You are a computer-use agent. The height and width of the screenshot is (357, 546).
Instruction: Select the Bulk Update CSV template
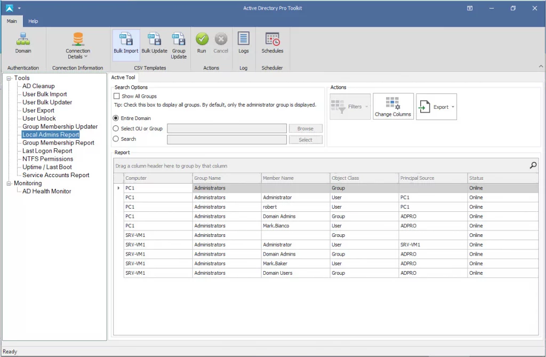click(154, 44)
